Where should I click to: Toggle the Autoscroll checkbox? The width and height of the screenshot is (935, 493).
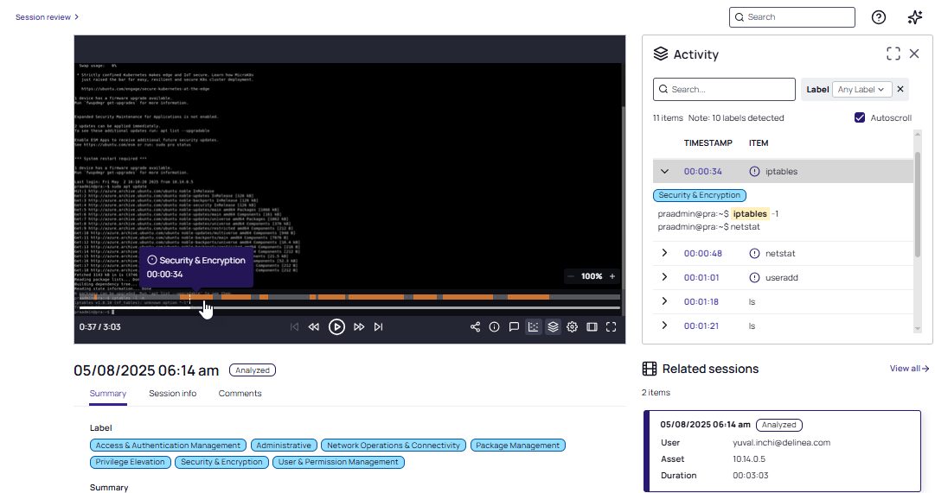click(860, 118)
